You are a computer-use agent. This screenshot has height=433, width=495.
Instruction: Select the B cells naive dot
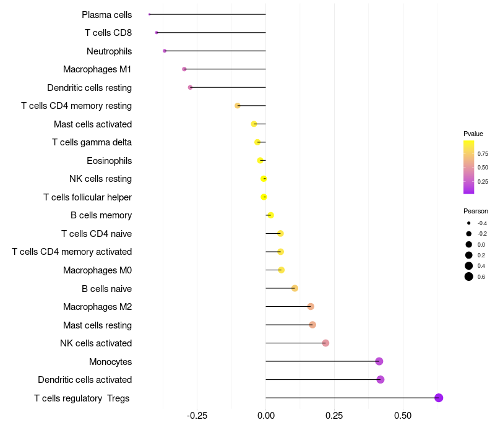[295, 288]
